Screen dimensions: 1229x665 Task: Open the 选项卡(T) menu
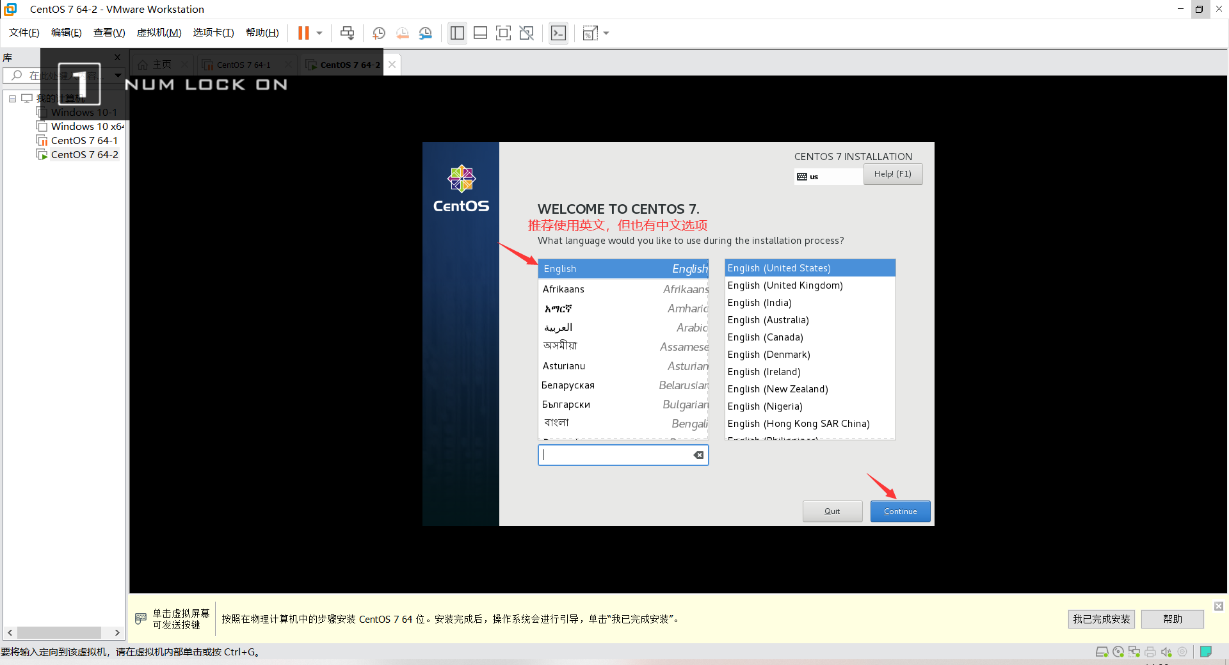[x=214, y=33]
